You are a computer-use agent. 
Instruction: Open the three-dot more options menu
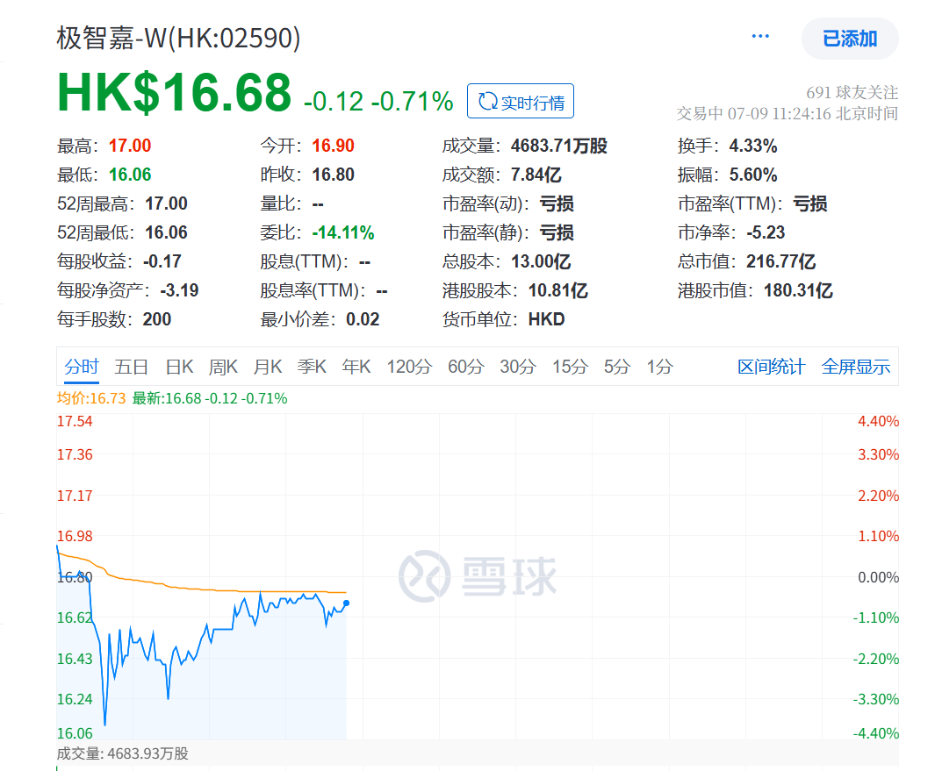pyautogui.click(x=759, y=37)
